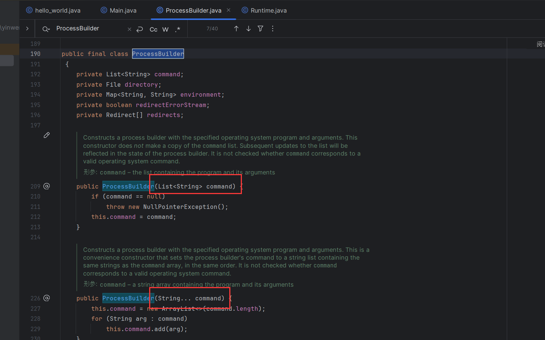Screen dimensions: 545x340
Task: Clear the search text with X
Action: point(129,29)
